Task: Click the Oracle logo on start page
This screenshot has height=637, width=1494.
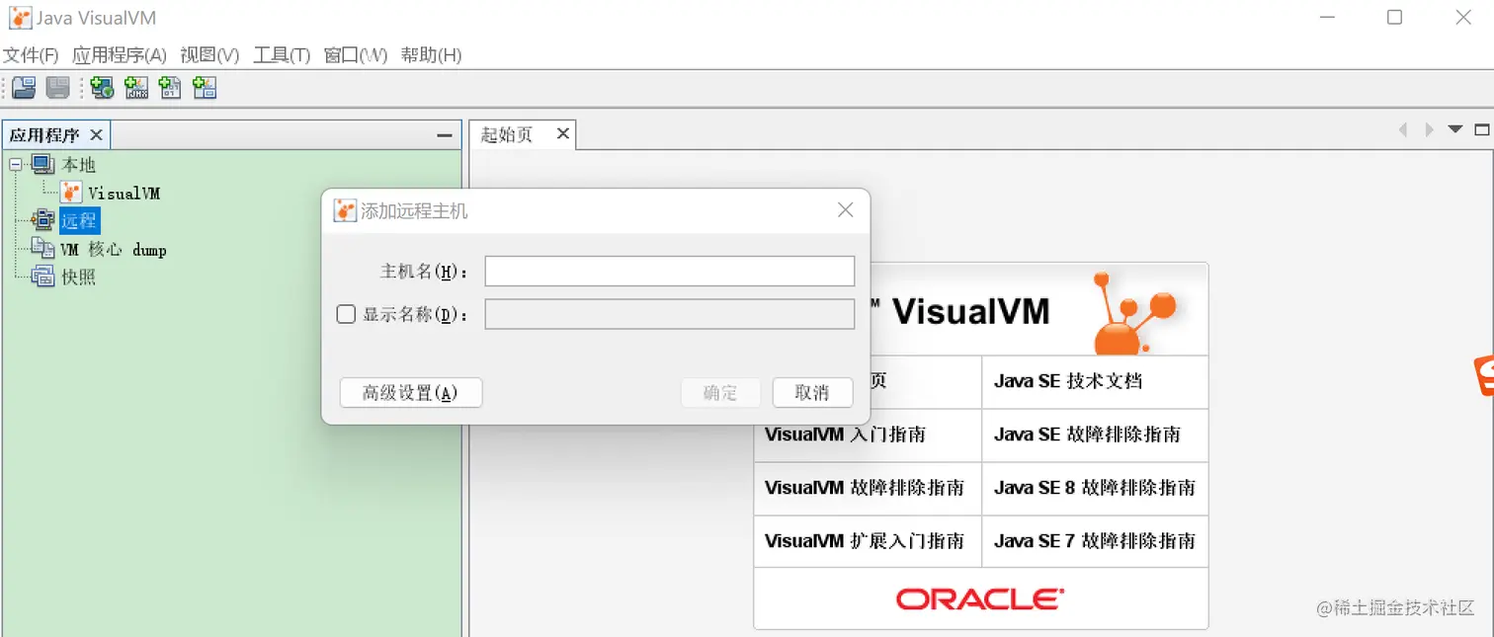Action: point(980,598)
